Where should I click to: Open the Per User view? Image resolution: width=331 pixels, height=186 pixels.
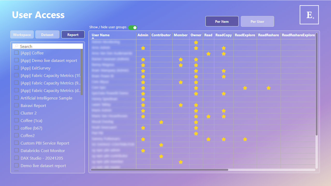[x=258, y=22]
